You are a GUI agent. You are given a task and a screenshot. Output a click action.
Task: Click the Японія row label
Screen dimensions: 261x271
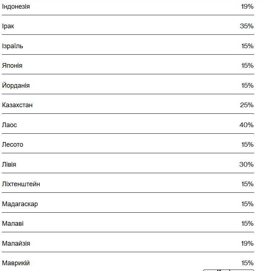pyautogui.click(x=12, y=66)
